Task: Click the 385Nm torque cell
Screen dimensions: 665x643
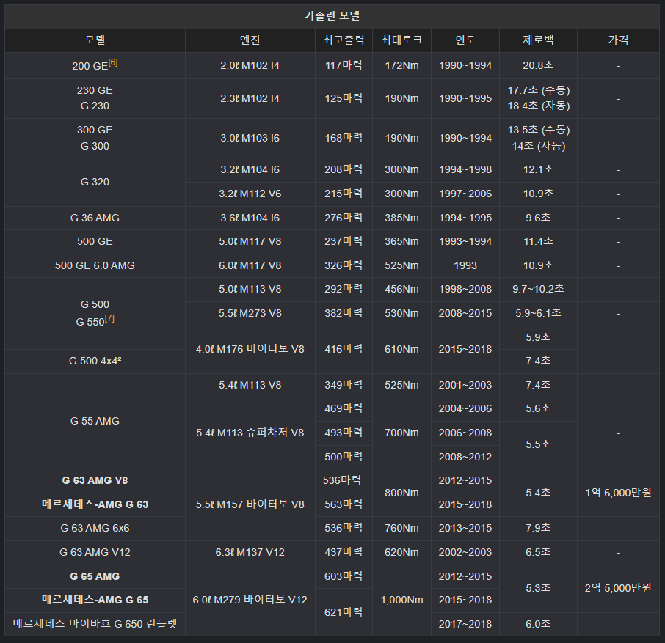Action: pos(401,218)
